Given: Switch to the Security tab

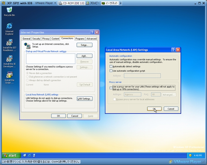Looking at the screenshot, I should point(36,39).
